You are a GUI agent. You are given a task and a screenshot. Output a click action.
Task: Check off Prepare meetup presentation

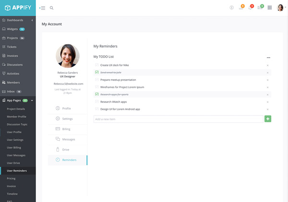click(97, 79)
